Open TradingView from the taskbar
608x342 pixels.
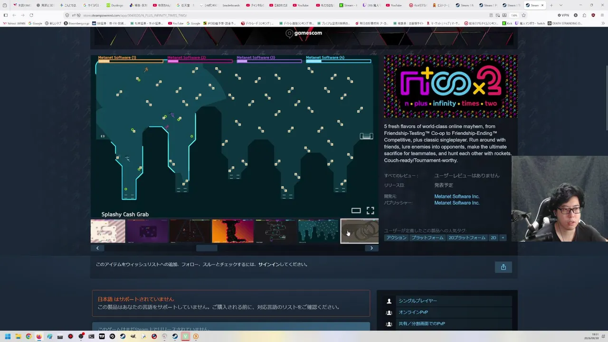point(102,336)
